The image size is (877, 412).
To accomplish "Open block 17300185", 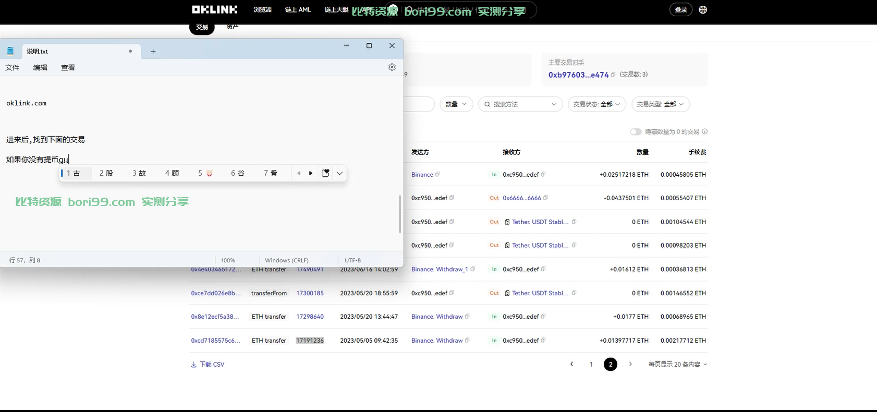I will click(x=310, y=293).
